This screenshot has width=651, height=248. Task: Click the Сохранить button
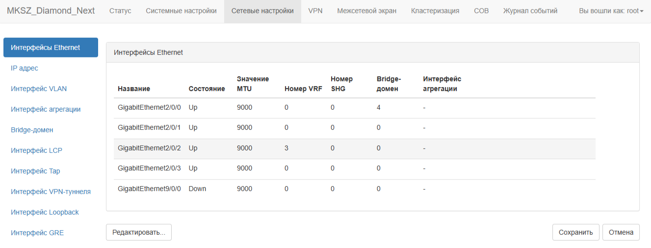(x=576, y=232)
